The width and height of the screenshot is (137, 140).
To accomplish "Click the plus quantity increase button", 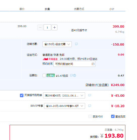I will 54,28.
